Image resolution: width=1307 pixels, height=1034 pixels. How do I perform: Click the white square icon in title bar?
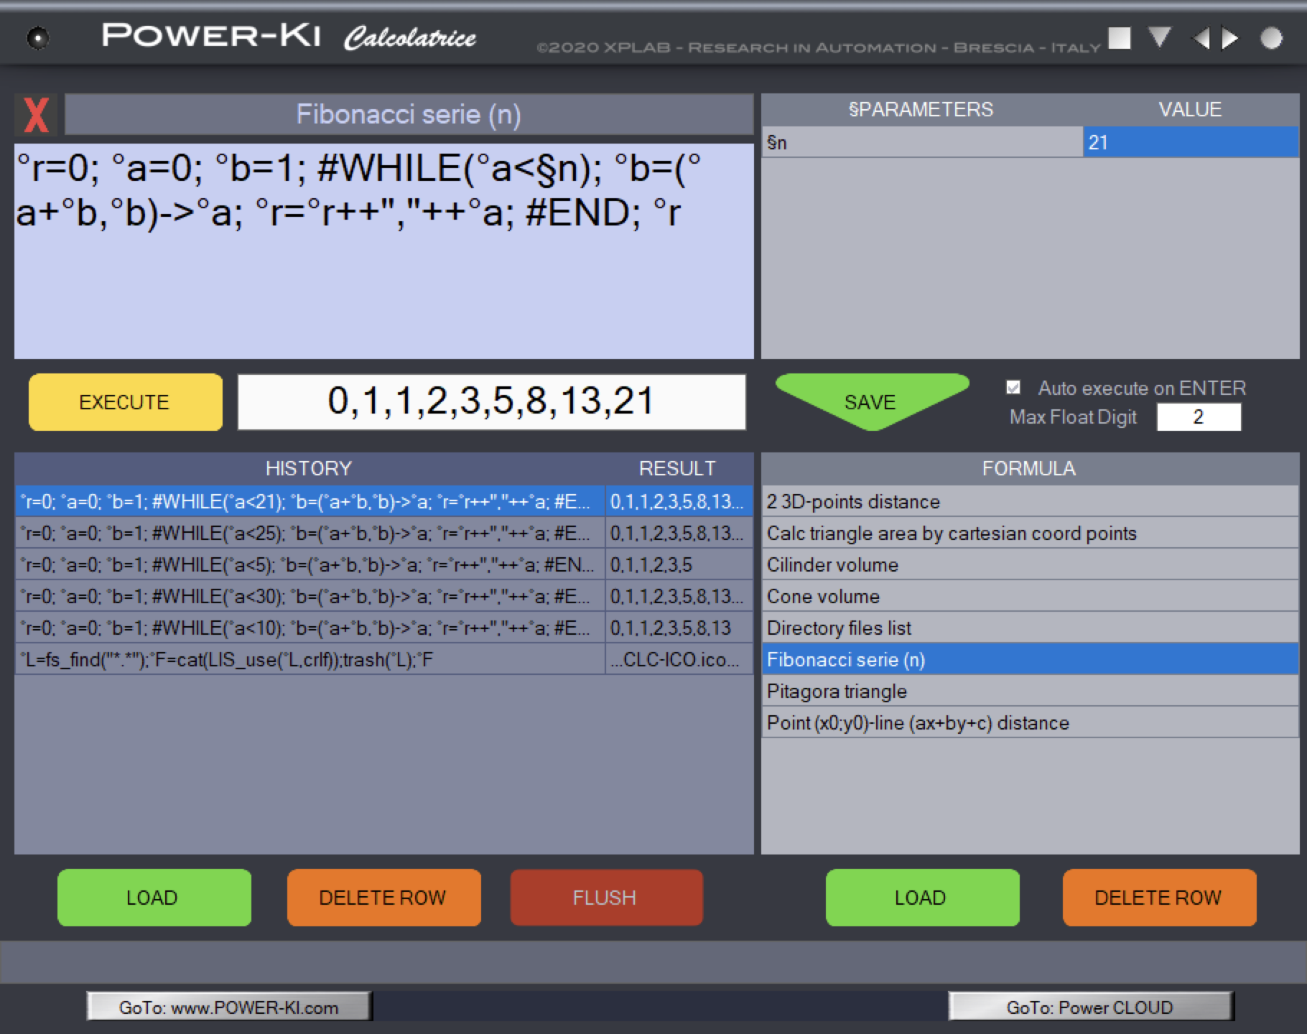tap(1119, 38)
